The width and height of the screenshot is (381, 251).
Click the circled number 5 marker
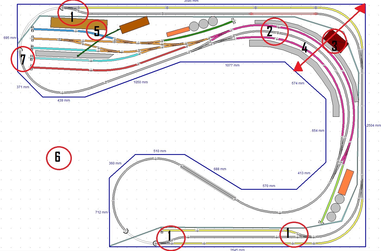coord(96,30)
